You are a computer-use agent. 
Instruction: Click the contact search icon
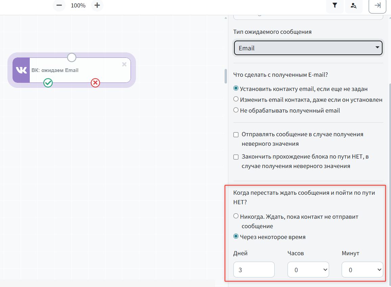tap(353, 6)
